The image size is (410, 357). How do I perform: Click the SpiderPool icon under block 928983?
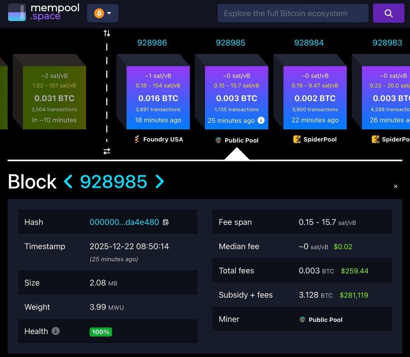[x=375, y=139]
